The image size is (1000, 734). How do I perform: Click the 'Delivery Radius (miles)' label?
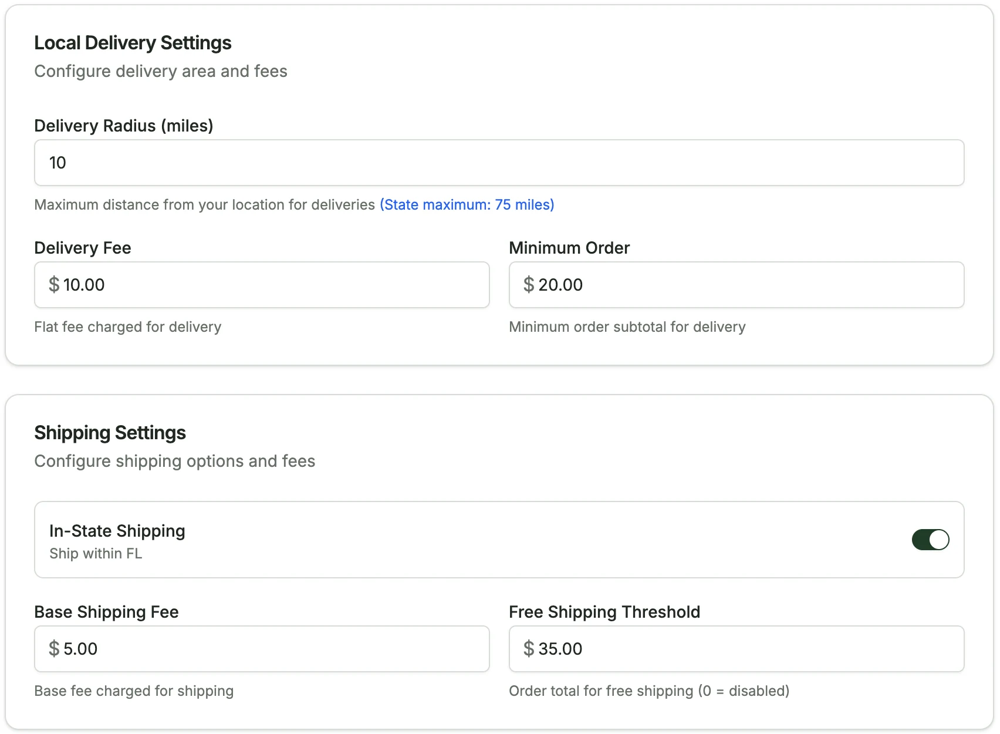tap(124, 126)
